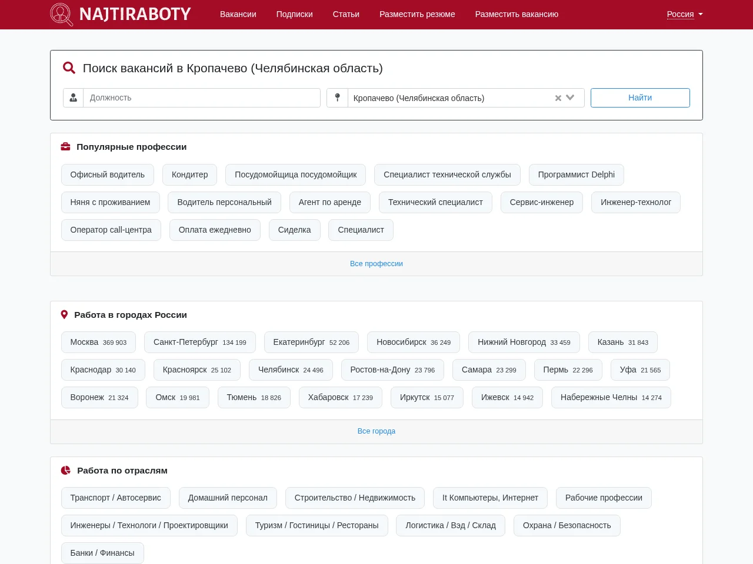The width and height of the screenshot is (753, 564).
Task: Open the Все профессии link
Action: pyautogui.click(x=376, y=264)
